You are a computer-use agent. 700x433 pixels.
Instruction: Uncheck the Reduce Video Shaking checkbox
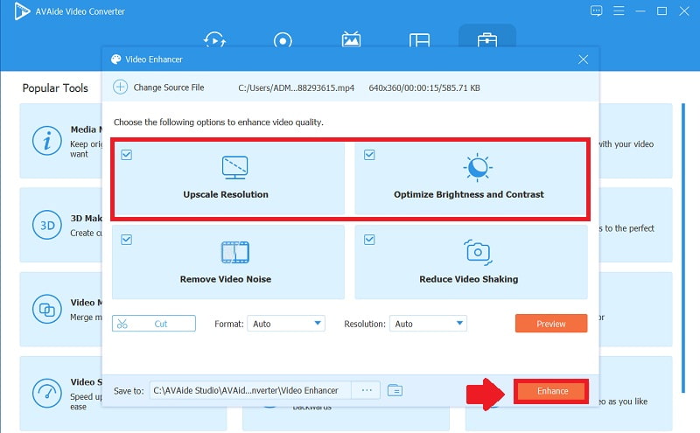click(369, 240)
